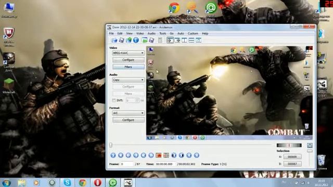Click the Time input field

[x=165, y=164]
